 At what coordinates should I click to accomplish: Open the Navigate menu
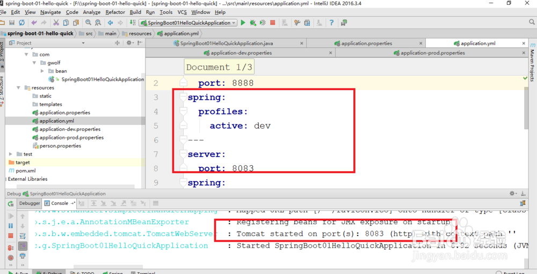coord(50,12)
